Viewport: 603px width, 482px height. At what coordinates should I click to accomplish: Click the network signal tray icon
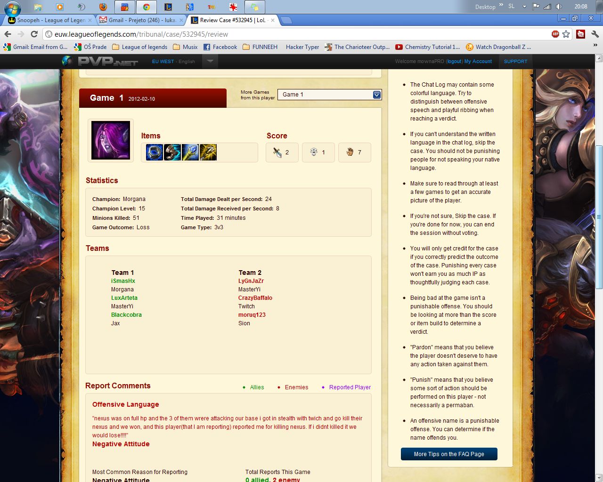(x=547, y=7)
